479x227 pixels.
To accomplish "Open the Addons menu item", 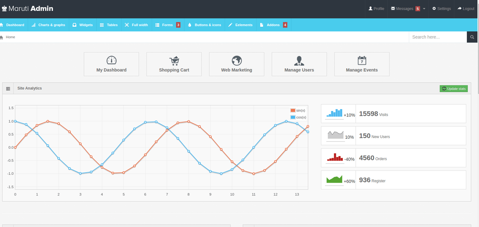I will (274, 25).
